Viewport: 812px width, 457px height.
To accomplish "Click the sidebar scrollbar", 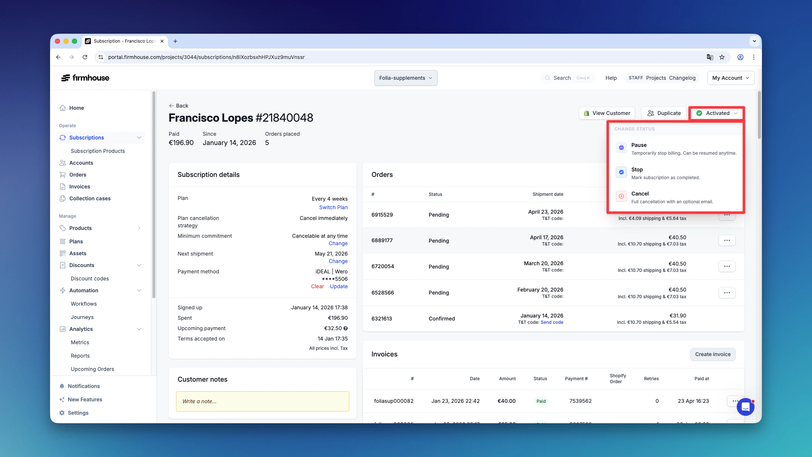I will click(154, 194).
